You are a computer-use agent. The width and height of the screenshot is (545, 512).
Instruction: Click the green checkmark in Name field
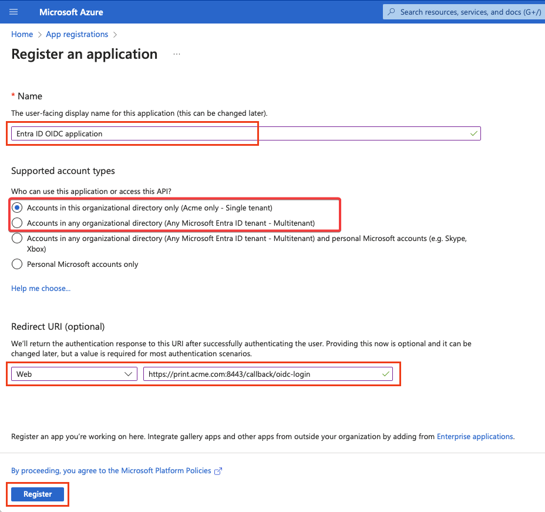pos(473,134)
